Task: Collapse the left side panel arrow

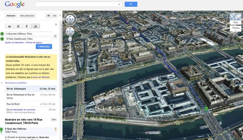Action: (60, 15)
